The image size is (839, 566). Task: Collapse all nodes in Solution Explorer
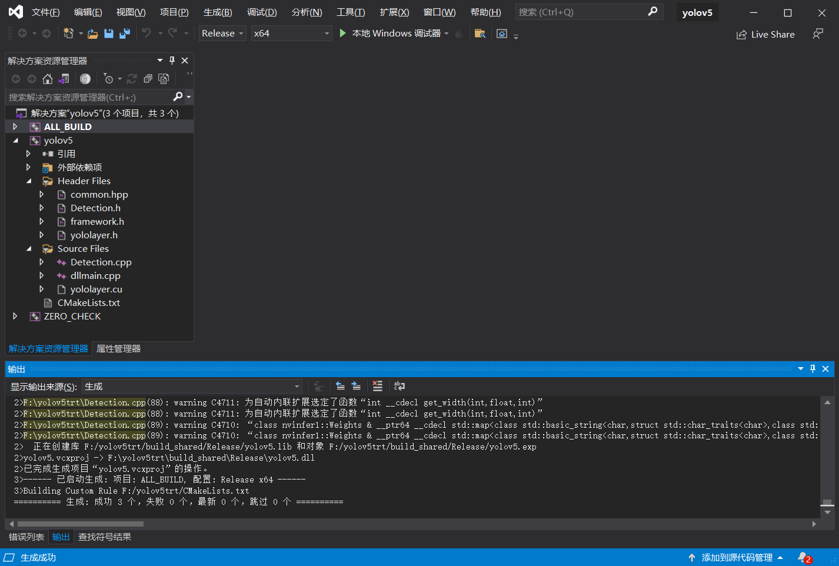pos(148,79)
